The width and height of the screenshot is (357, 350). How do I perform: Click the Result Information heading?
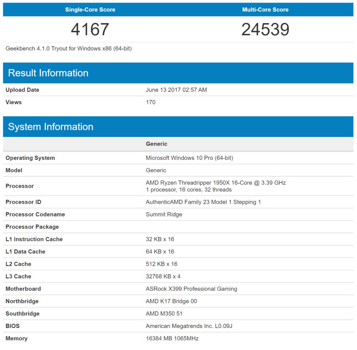pos(48,73)
